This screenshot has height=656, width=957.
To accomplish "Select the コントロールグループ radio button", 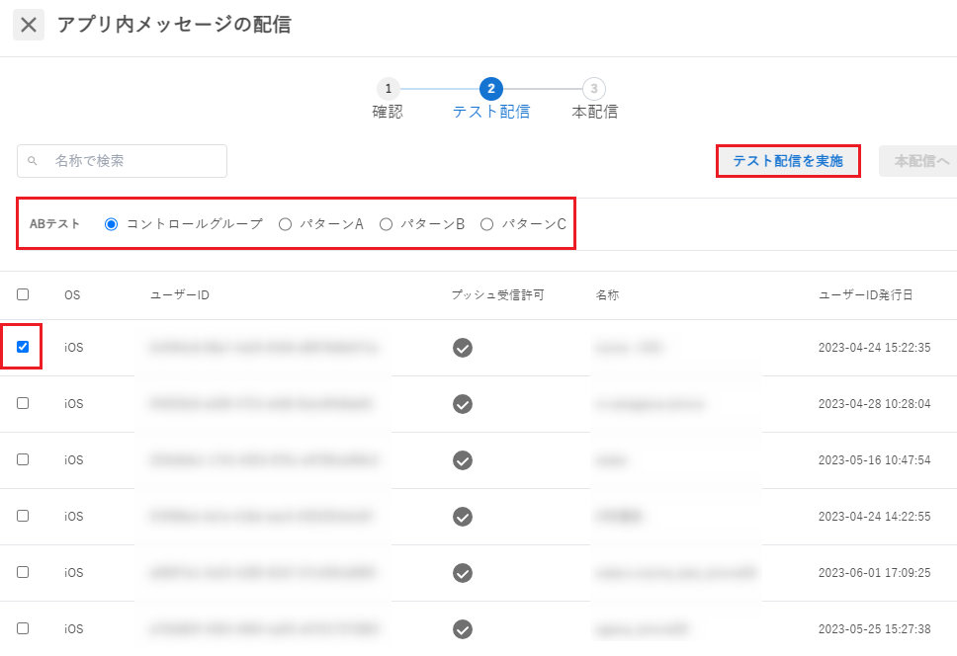I will [112, 224].
